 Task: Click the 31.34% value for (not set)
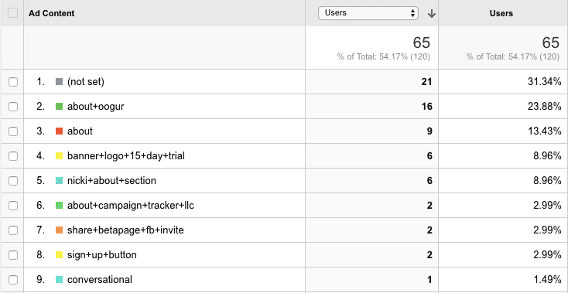pyautogui.click(x=545, y=82)
